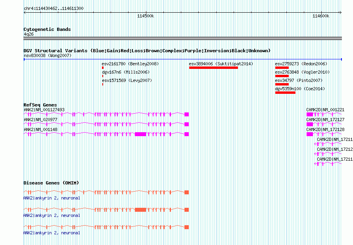Click the left arrowhead of the ruler
Viewport: 353px width, 245px height.
pos(25,13)
